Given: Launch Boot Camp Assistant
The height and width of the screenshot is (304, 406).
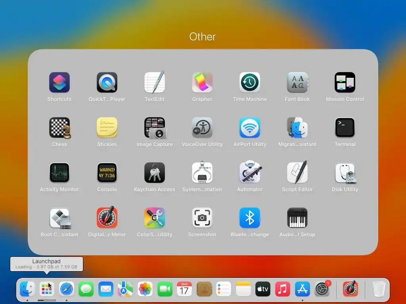Looking at the screenshot, I should coord(60,218).
